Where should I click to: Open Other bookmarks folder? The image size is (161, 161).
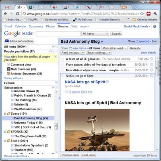(x=145, y=20)
